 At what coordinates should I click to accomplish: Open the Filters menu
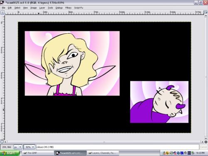coord(68,8)
